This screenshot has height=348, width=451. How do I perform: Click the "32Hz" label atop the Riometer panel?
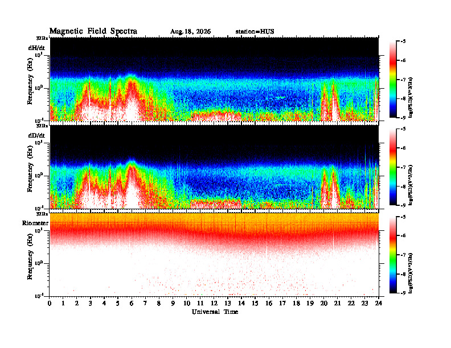(x=42, y=214)
